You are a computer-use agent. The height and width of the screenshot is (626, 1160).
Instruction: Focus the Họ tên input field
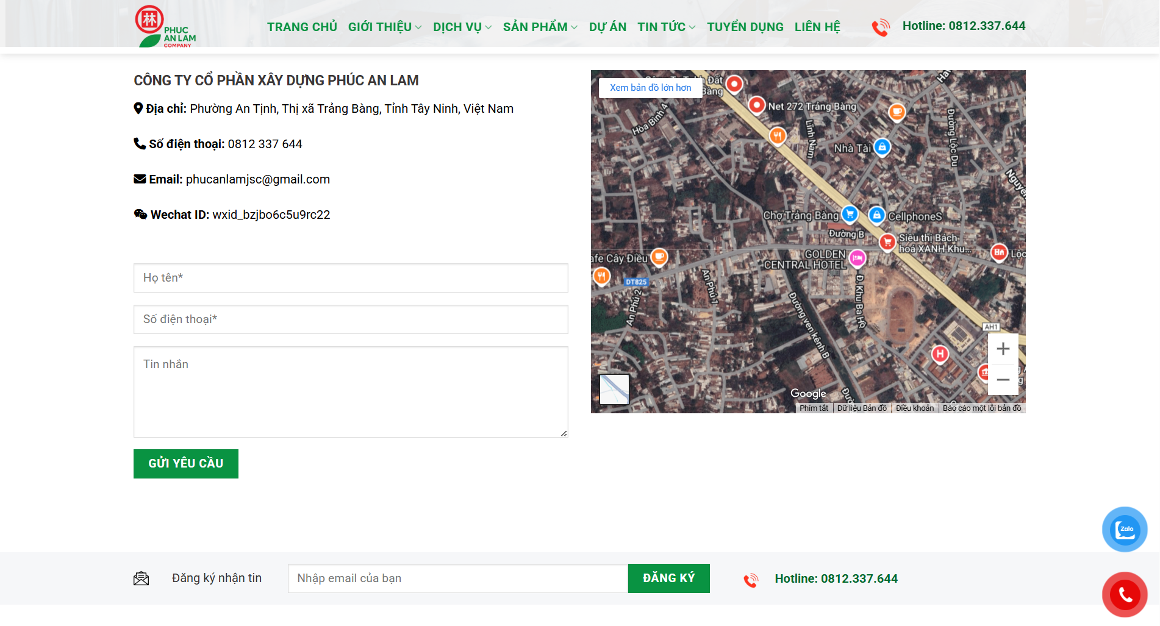(x=351, y=278)
